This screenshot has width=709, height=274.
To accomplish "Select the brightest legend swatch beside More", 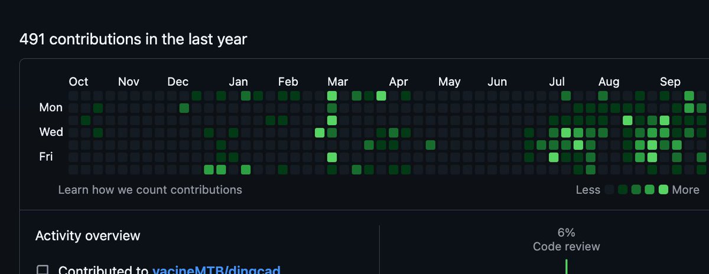I will [x=664, y=190].
